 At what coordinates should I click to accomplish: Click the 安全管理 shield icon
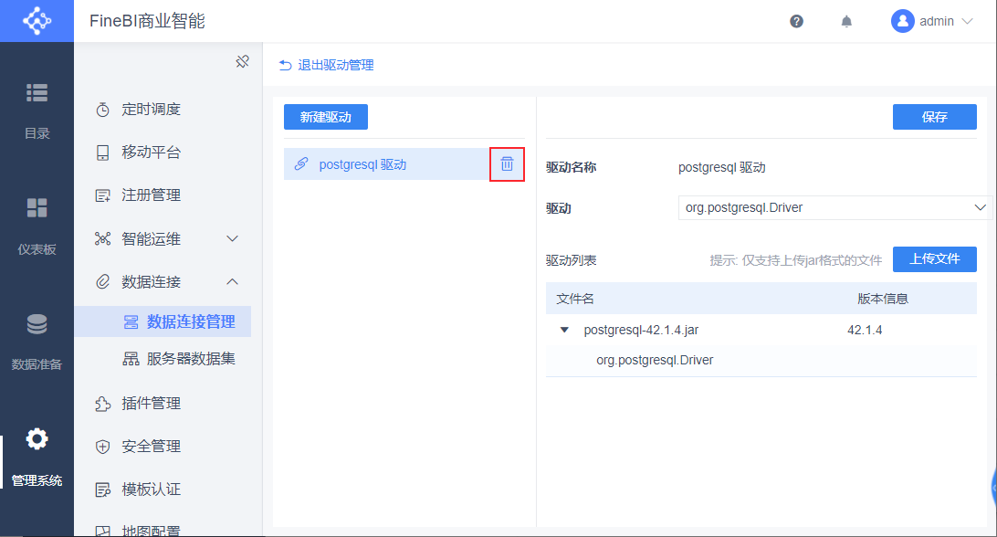coord(102,447)
